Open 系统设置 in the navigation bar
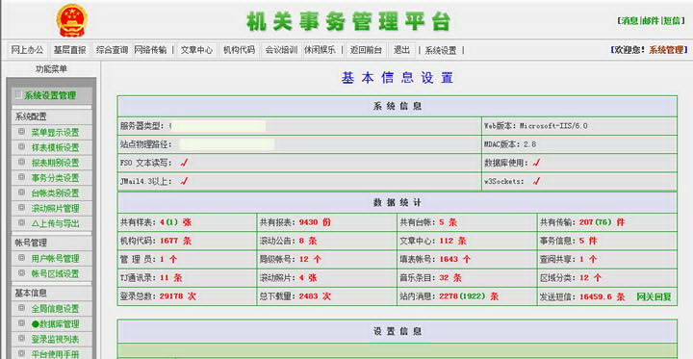 (441, 50)
